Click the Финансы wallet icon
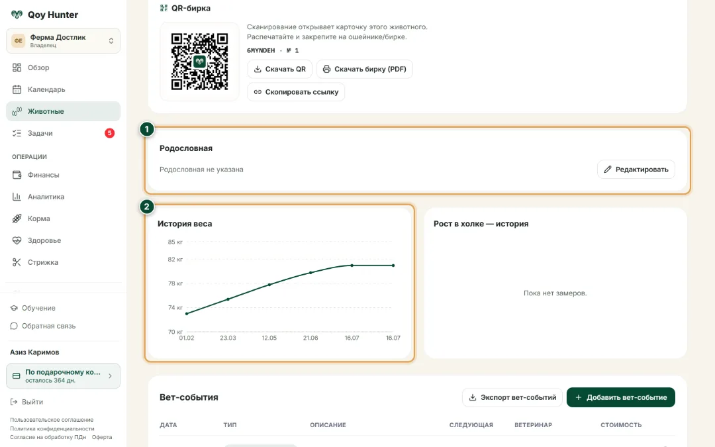The width and height of the screenshot is (715, 447). point(17,175)
